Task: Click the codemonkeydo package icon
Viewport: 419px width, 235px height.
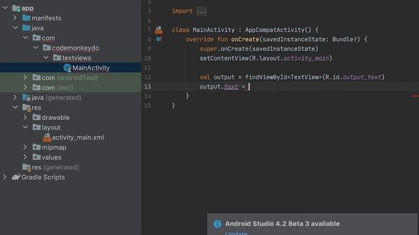Action: (46, 48)
